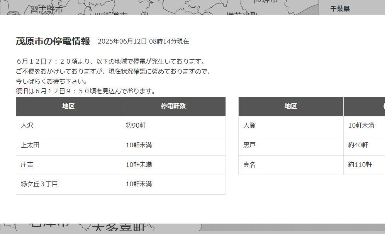Screen dimensions: 385x234
Task: Select the 約40軒 value cell
Action: (x=365, y=145)
